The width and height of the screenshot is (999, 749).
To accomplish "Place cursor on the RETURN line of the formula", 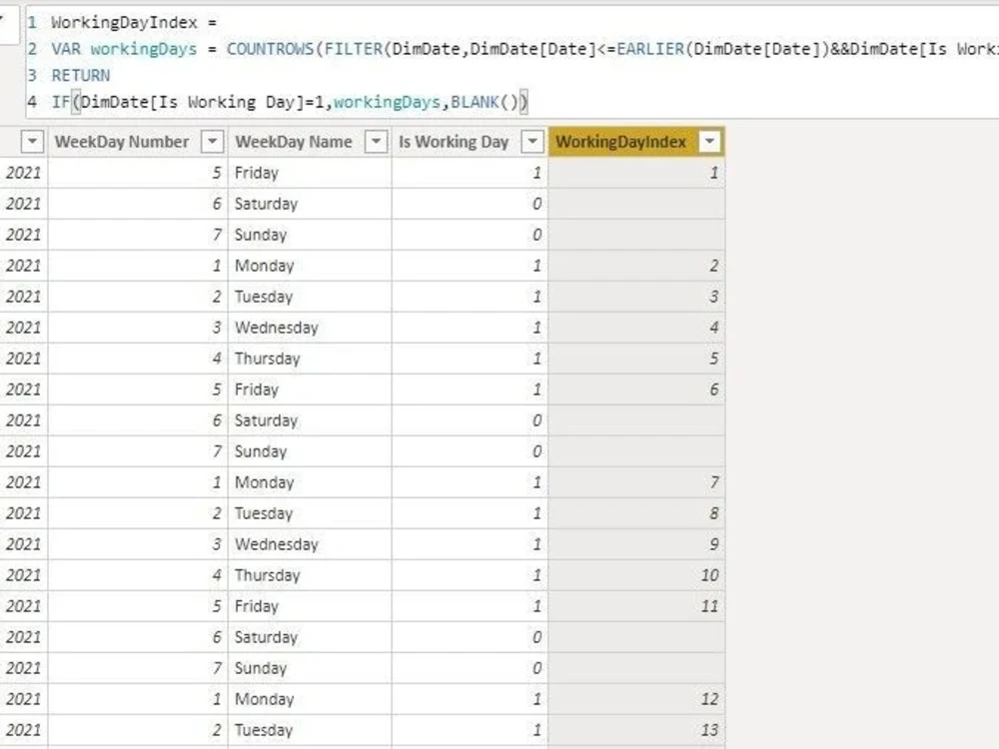I will coord(80,75).
